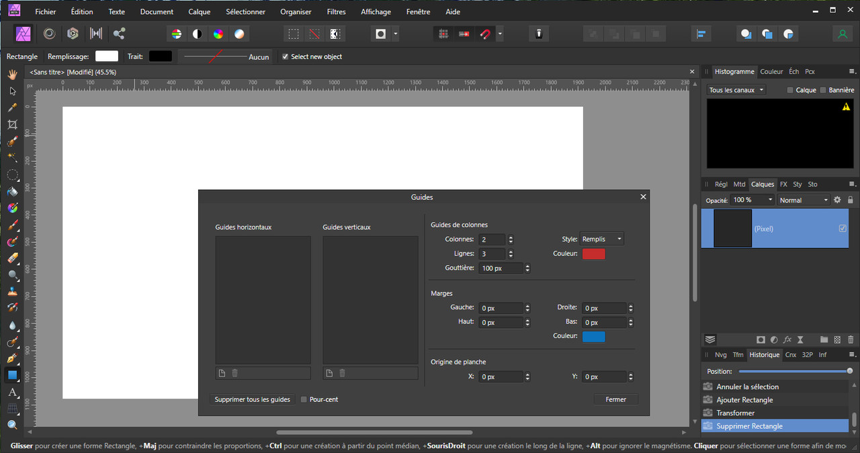Image resolution: width=860 pixels, height=453 pixels.
Task: Tick the Bannière checkbox
Action: (x=823, y=90)
